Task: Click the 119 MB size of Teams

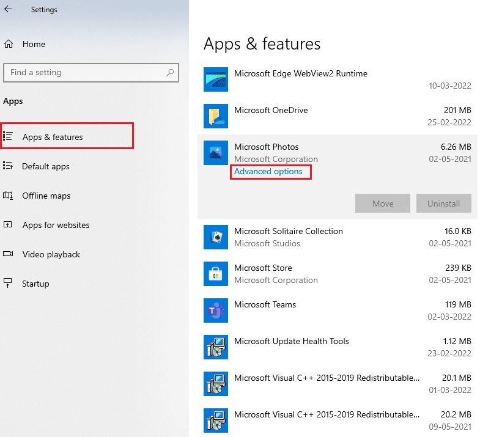Action: (x=458, y=304)
